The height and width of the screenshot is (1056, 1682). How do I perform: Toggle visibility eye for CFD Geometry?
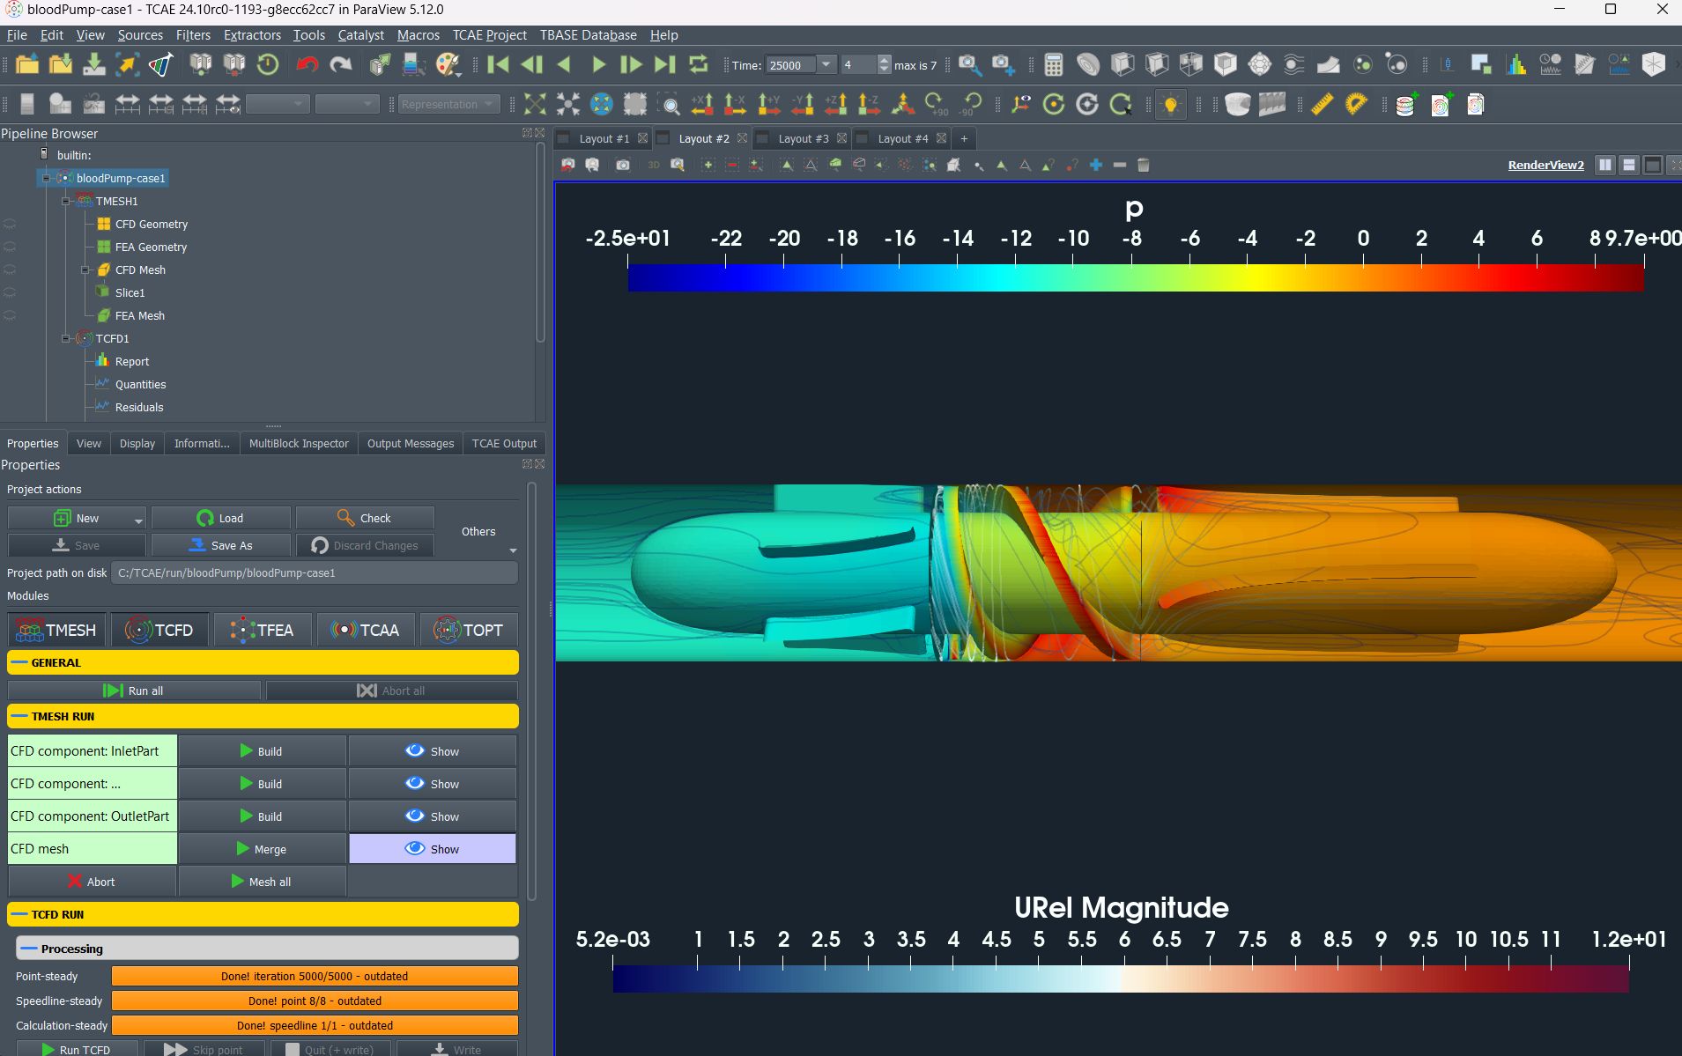click(x=10, y=224)
